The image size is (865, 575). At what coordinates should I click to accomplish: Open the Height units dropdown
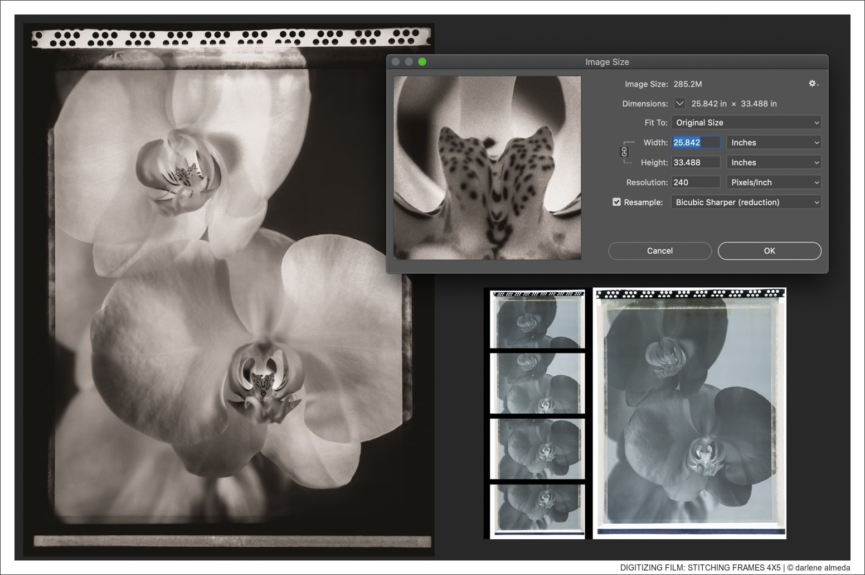click(774, 162)
